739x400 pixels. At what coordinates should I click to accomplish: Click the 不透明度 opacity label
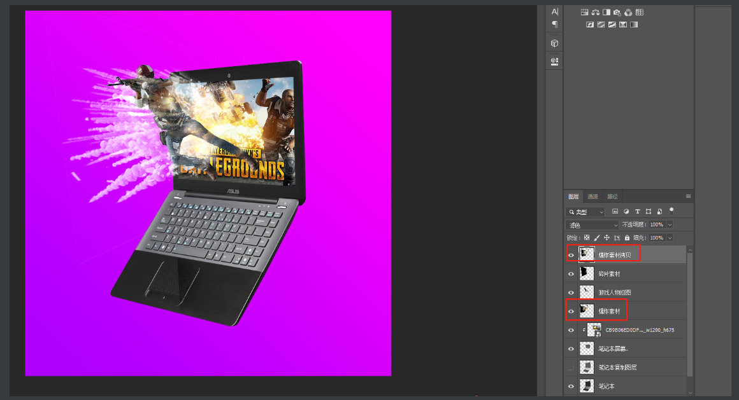[634, 224]
